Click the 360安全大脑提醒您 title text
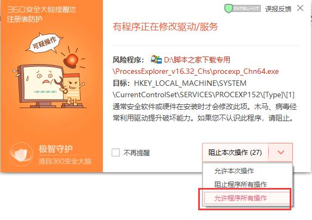The image size is (312, 220). click(41, 10)
